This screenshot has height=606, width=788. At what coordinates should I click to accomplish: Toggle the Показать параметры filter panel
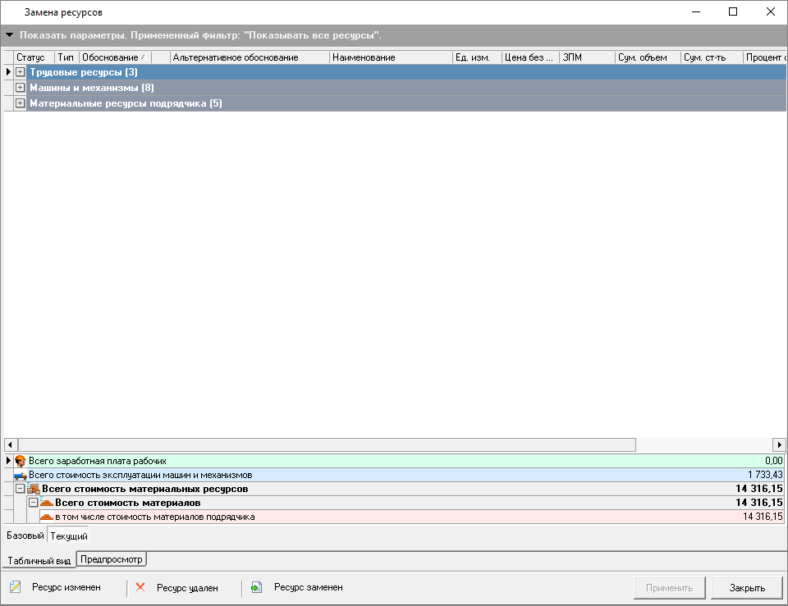point(10,35)
